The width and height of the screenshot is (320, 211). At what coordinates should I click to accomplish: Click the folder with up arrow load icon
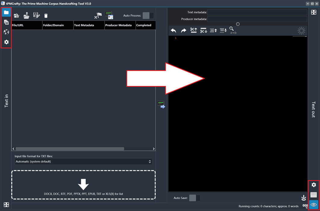[27, 15]
